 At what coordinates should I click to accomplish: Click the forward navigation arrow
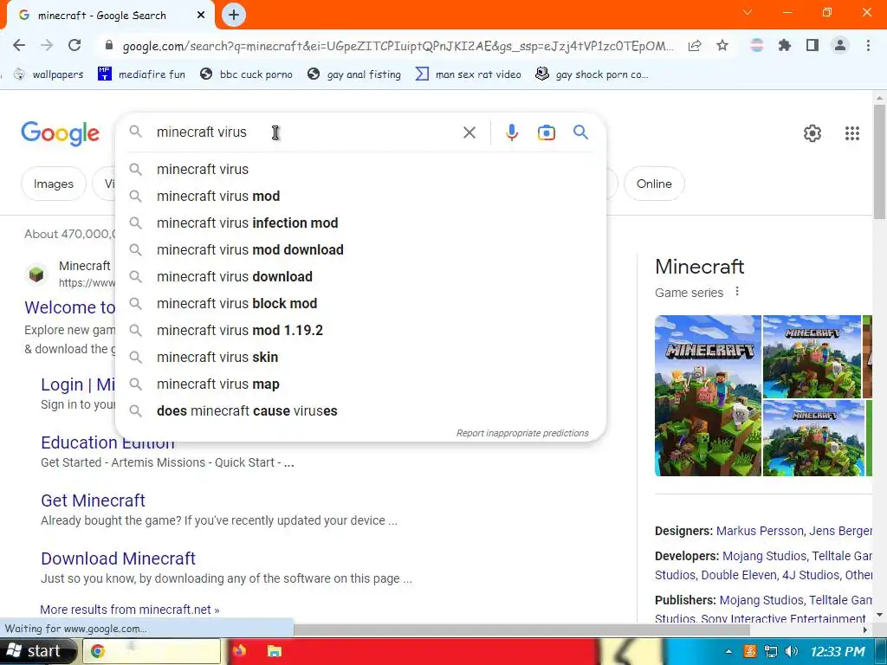[x=47, y=45]
